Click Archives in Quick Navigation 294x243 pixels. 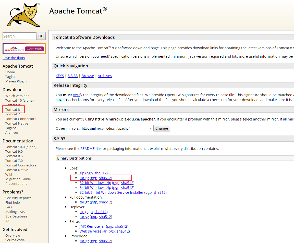coord(105,76)
